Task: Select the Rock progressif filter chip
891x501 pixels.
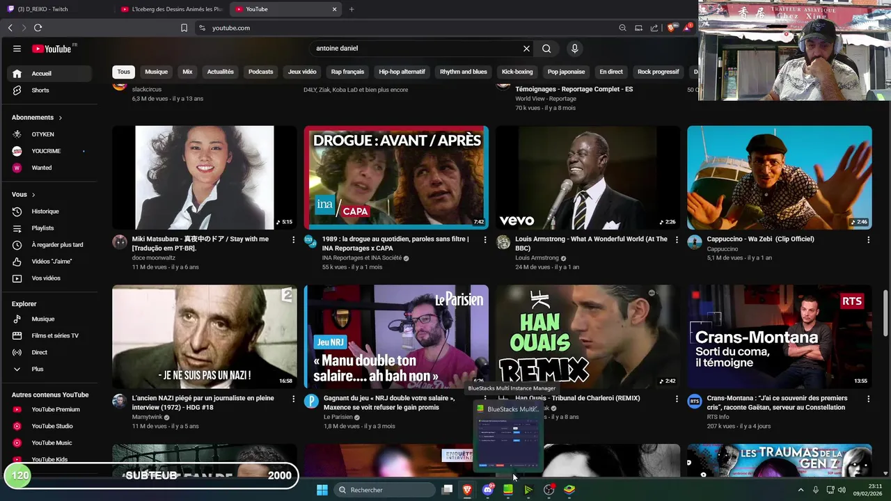Action: tap(658, 72)
